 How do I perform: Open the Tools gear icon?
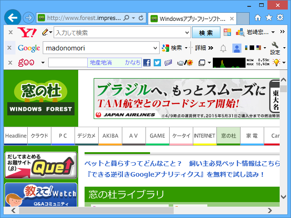[280, 17]
